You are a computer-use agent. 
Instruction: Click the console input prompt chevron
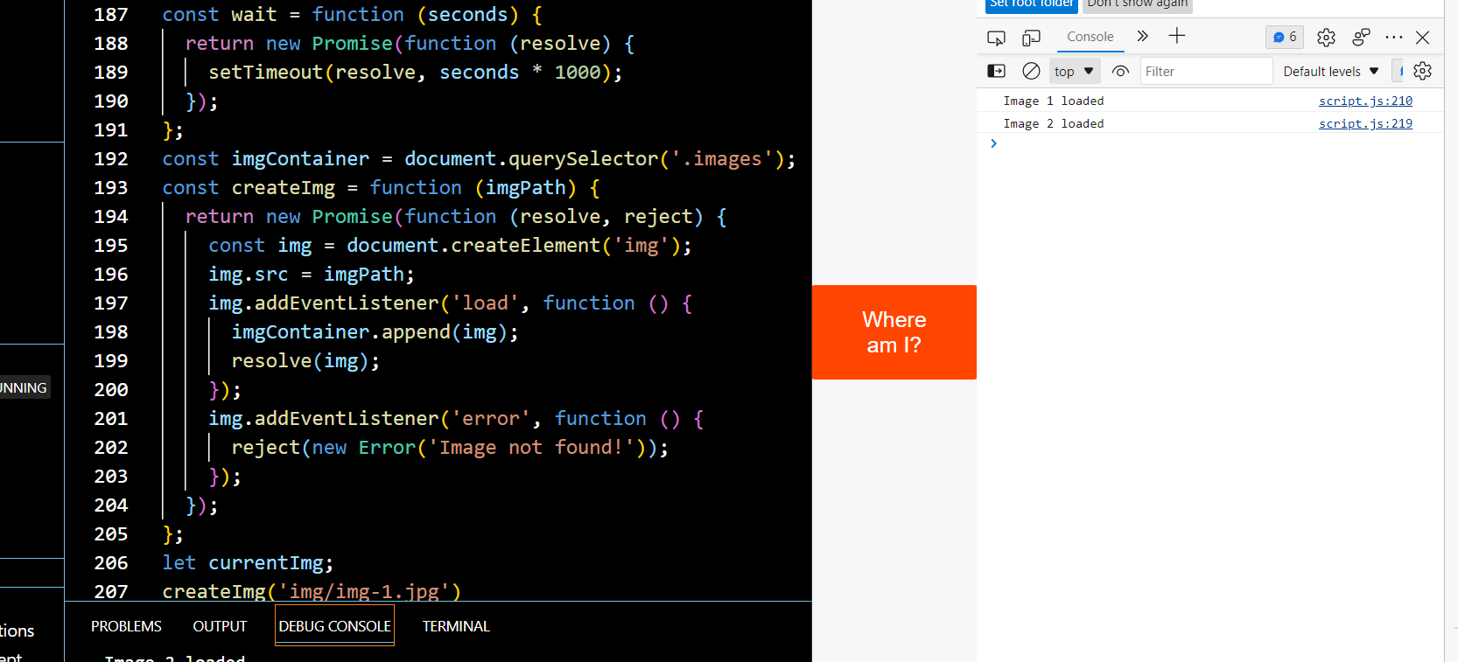click(993, 143)
